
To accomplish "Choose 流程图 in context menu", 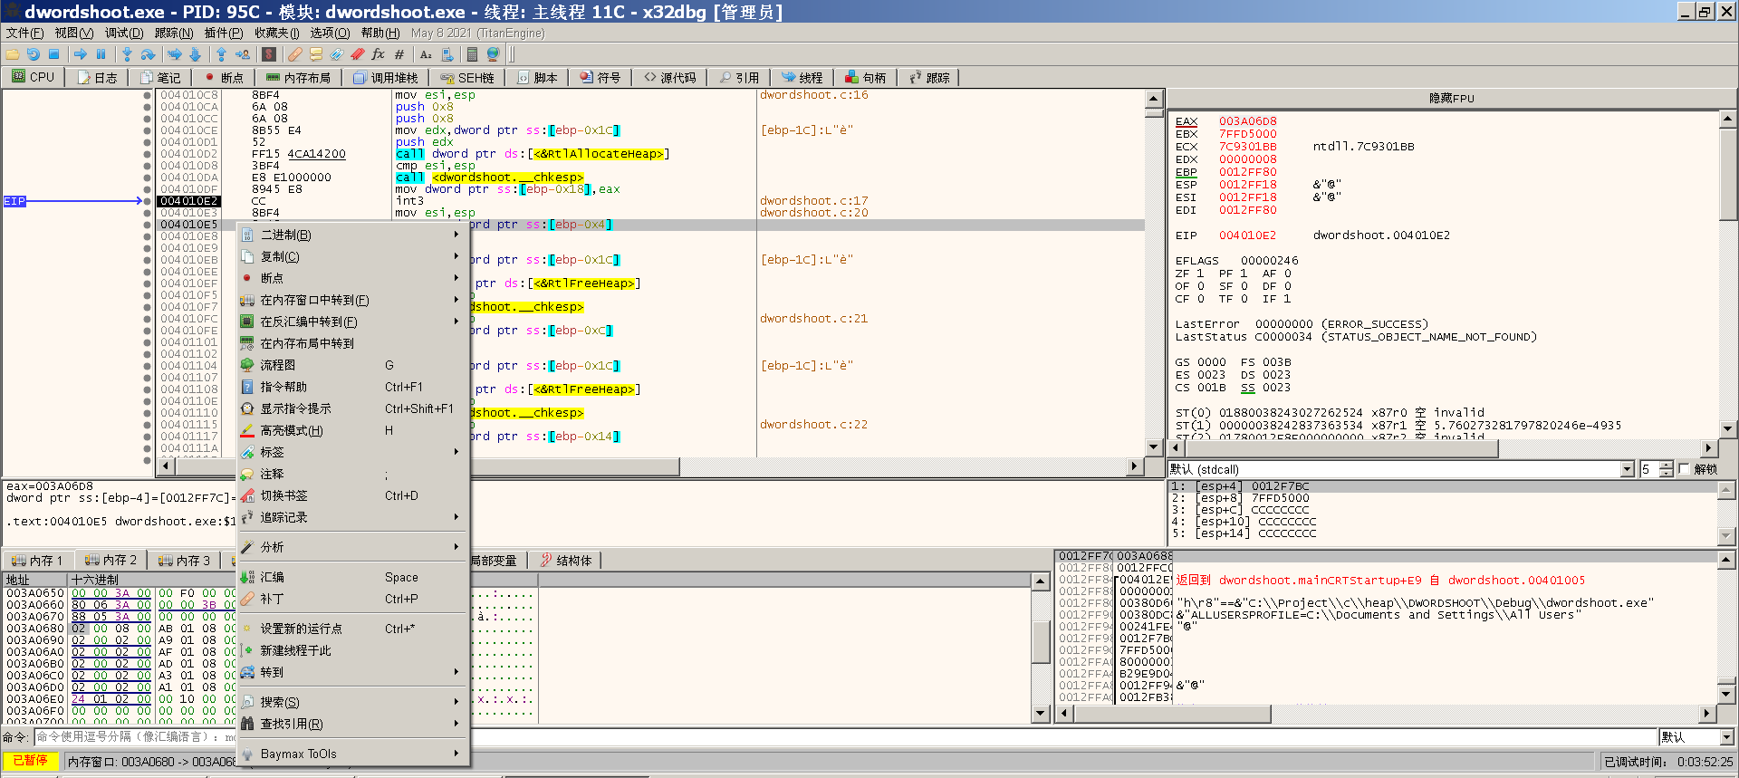I will (x=352, y=365).
